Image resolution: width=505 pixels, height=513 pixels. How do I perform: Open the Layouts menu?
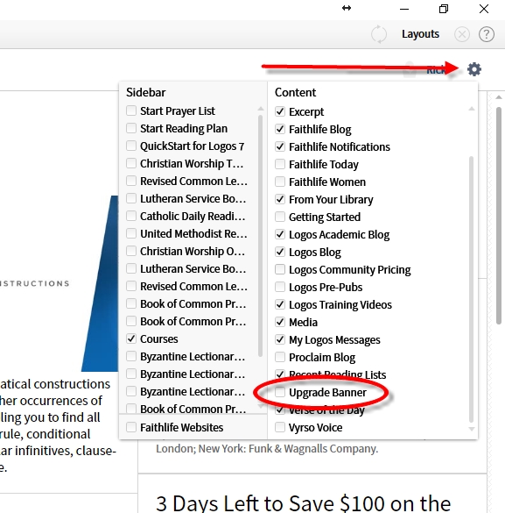(x=420, y=34)
